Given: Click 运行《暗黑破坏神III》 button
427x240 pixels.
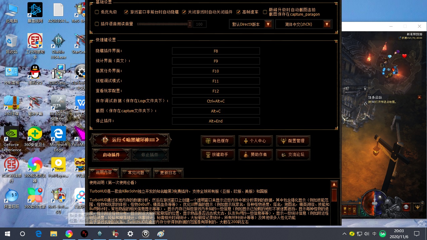Looking at the screenshot, I should point(131,140).
